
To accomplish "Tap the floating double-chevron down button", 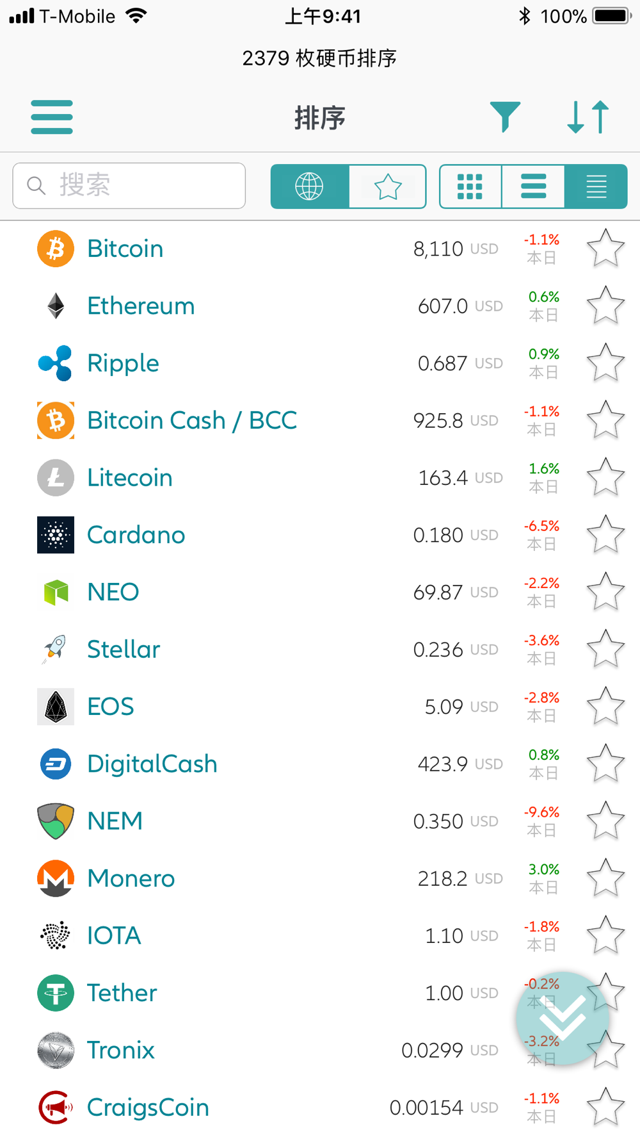I will [563, 1018].
